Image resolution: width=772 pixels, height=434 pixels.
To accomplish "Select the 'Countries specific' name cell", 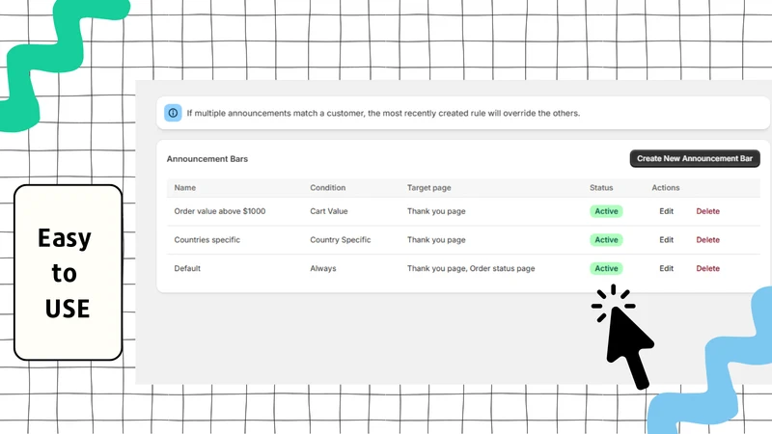I will click(207, 239).
